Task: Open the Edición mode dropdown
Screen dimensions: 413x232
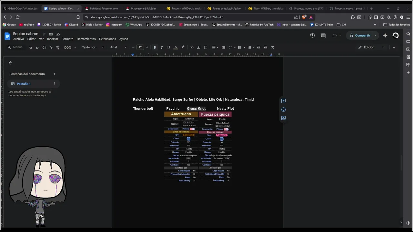Action: click(371, 47)
